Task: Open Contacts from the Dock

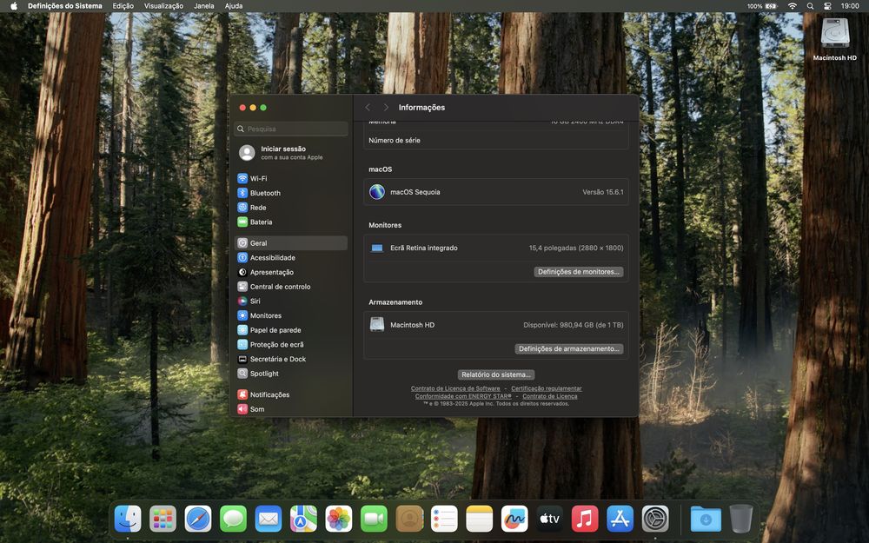Action: coord(409,520)
